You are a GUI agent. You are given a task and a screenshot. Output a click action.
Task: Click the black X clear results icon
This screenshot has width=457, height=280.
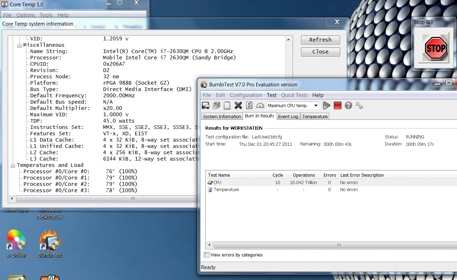pos(238,105)
